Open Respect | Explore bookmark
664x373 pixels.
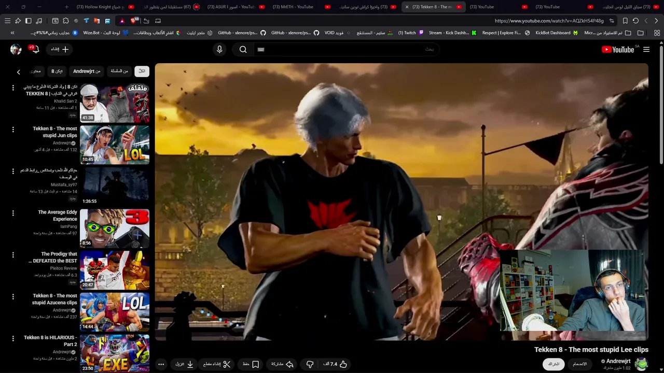coord(506,33)
